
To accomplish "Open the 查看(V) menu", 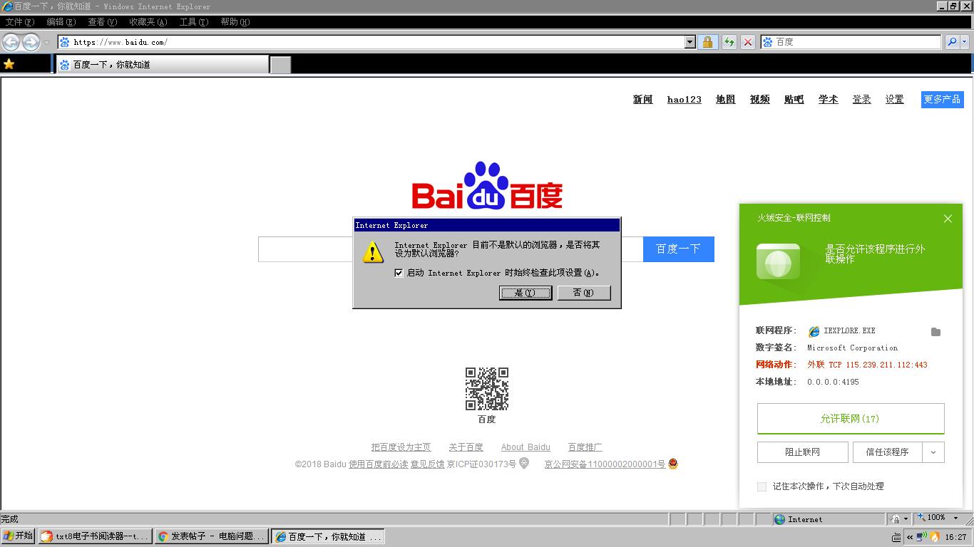I will 102,22.
